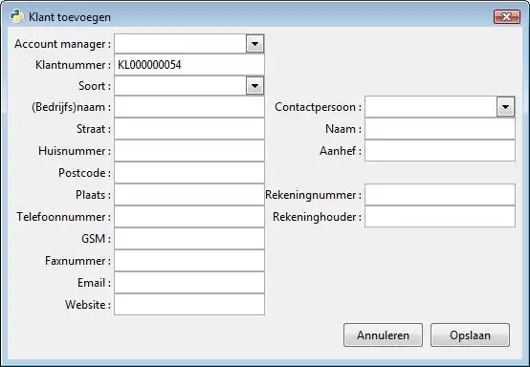Click the 'Klantnummer :' label
The width and height of the screenshot is (530, 367).
click(73, 65)
